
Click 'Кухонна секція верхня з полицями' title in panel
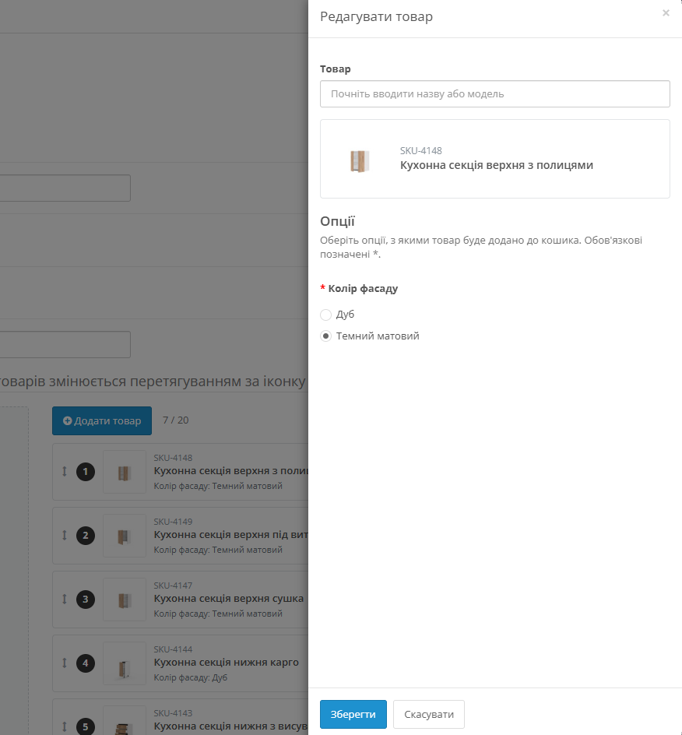(x=497, y=165)
